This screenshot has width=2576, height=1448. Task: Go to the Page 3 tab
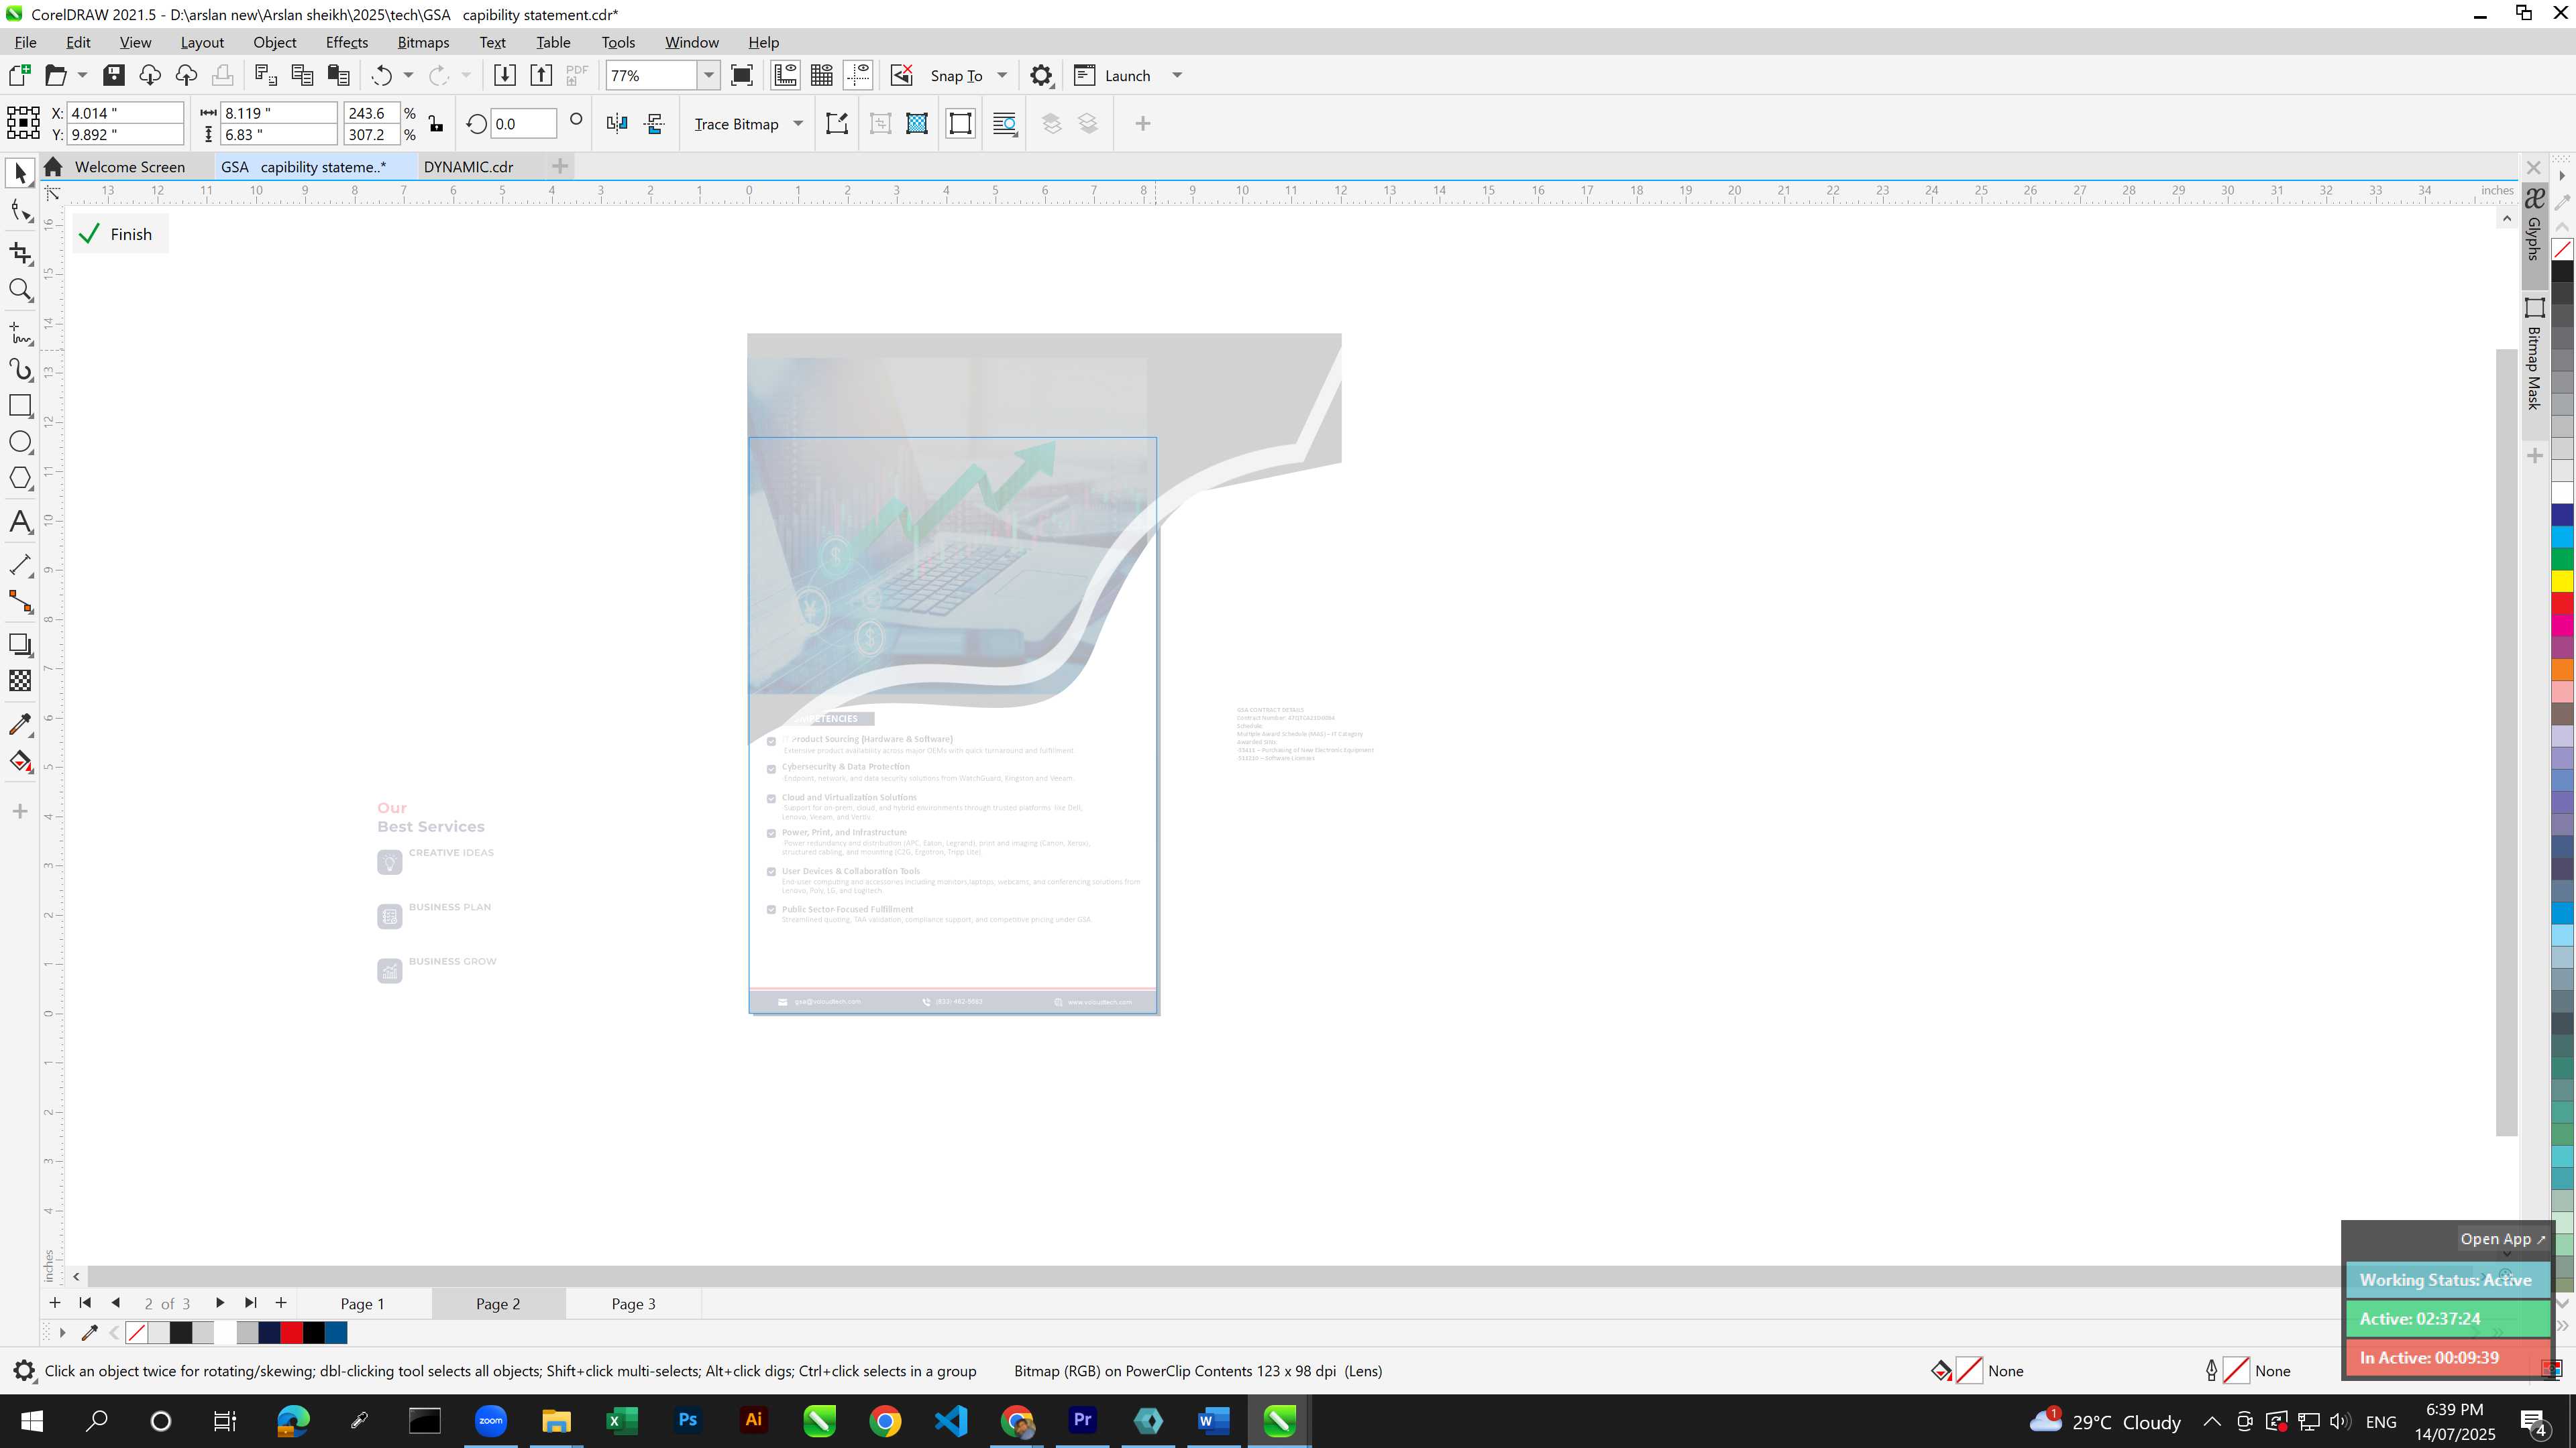pyautogui.click(x=633, y=1303)
